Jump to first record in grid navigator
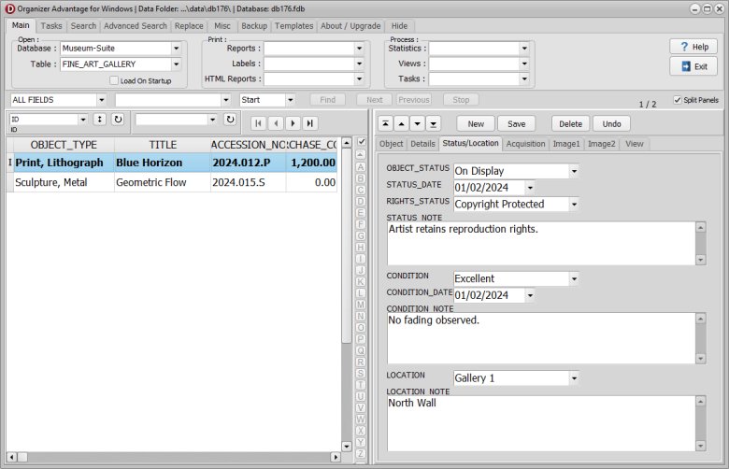Screen dimensions: 729x469 point(258,122)
